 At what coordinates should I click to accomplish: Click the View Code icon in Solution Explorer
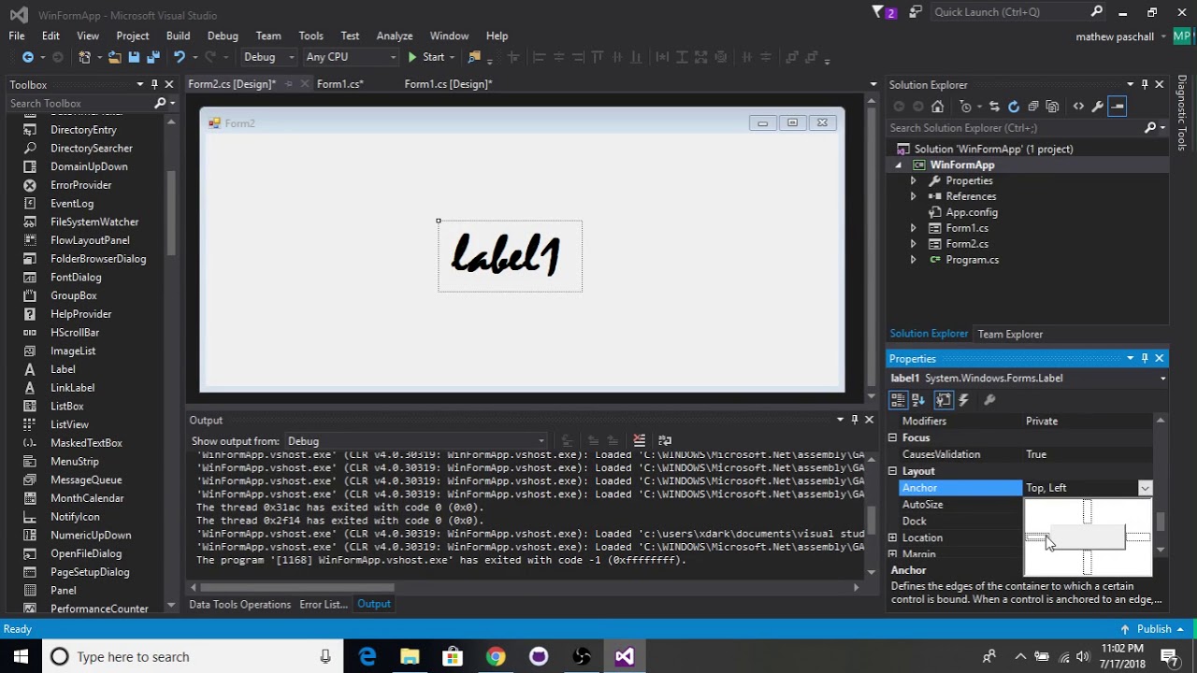1078,107
